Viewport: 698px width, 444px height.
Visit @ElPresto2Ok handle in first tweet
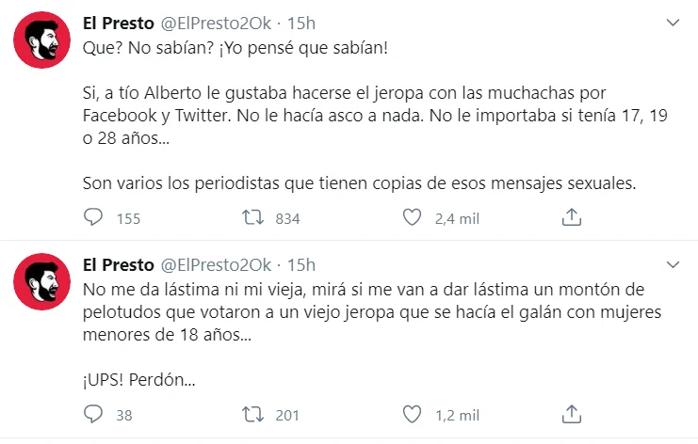pos(216,24)
